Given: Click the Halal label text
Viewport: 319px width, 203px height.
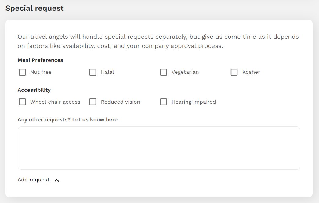Looking at the screenshot, I should coord(107,72).
